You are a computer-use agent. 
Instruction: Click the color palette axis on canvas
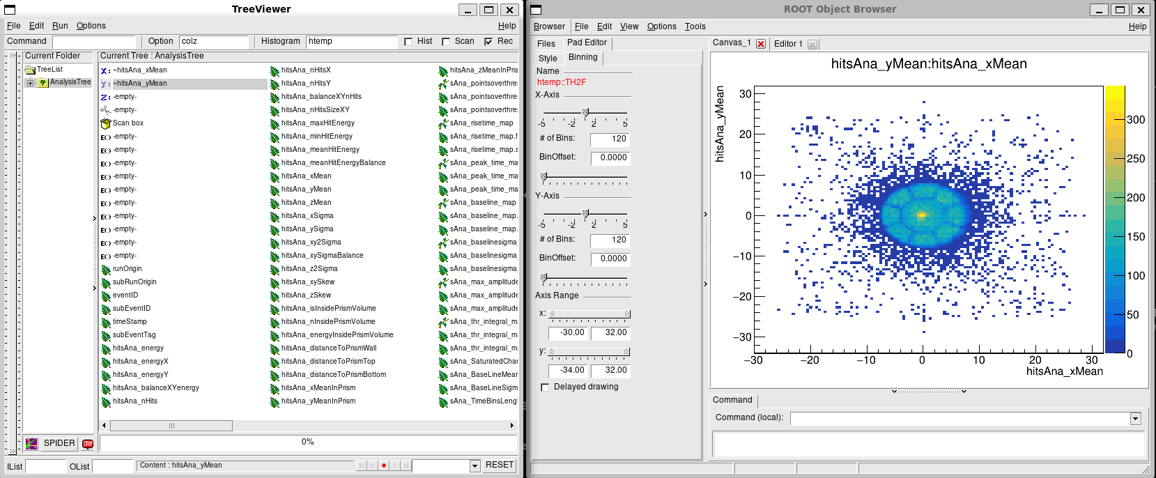tap(1115, 219)
